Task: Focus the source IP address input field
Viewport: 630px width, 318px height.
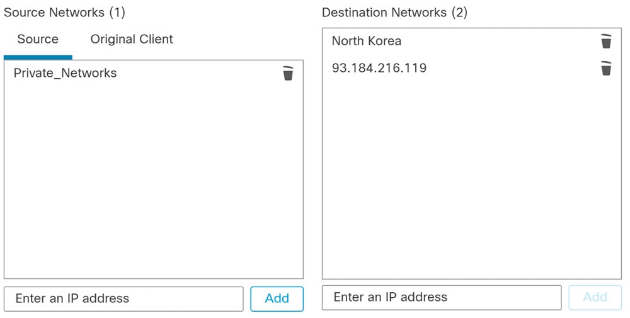Action: click(123, 298)
